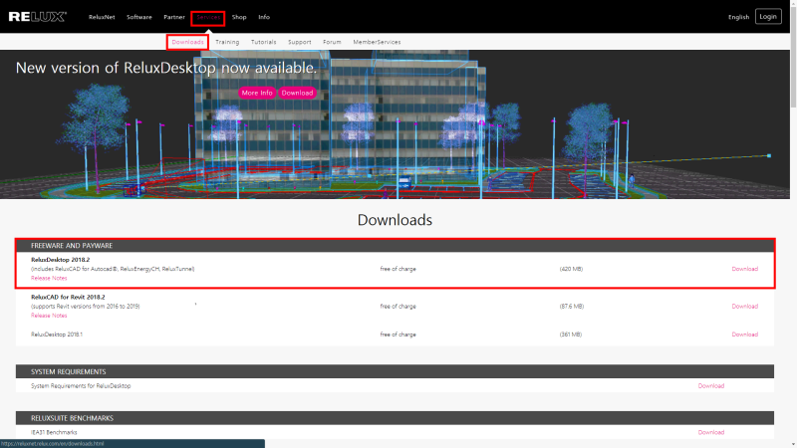
Task: Click the (420 MB) file size text
Action: pyautogui.click(x=571, y=269)
